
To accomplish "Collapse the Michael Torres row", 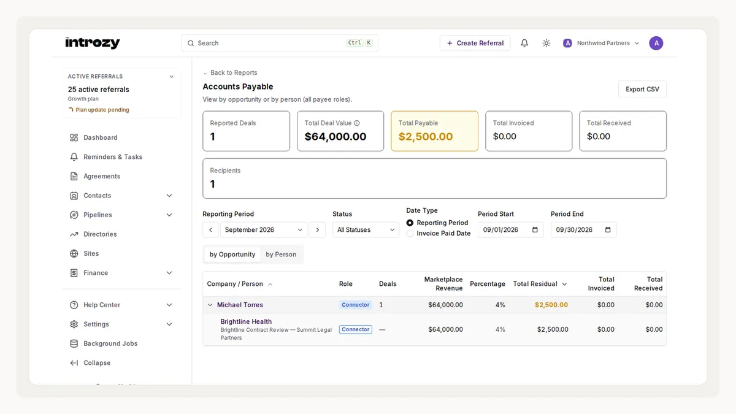I will 210,305.
